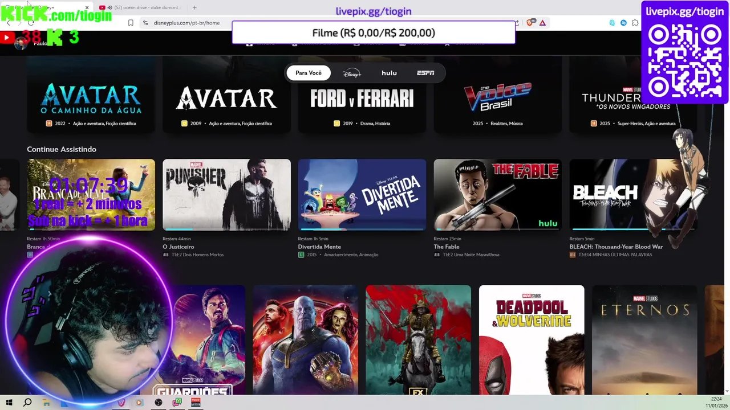Switch to the ocean drive YouTube tab
The height and width of the screenshot is (410, 730).
pyautogui.click(x=141, y=7)
